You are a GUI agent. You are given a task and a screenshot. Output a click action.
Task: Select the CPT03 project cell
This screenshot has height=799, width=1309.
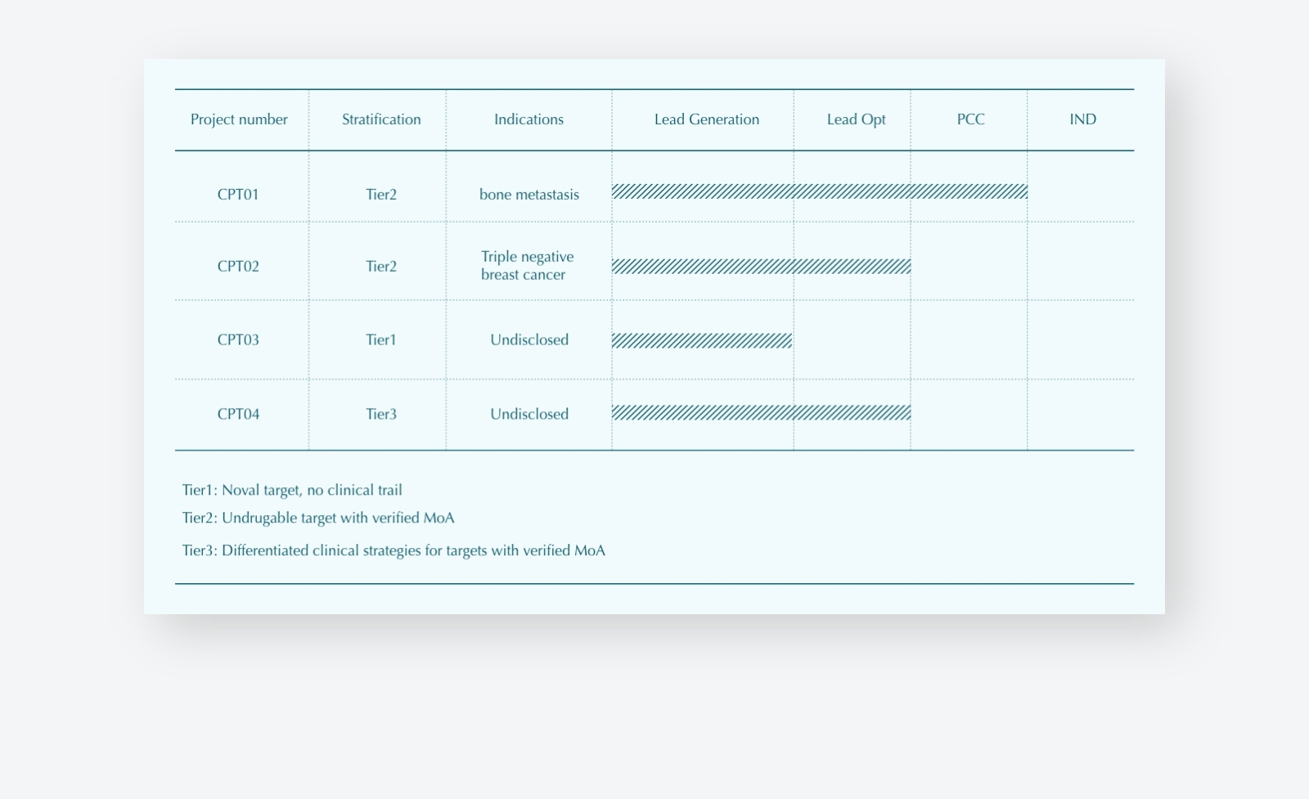238,340
